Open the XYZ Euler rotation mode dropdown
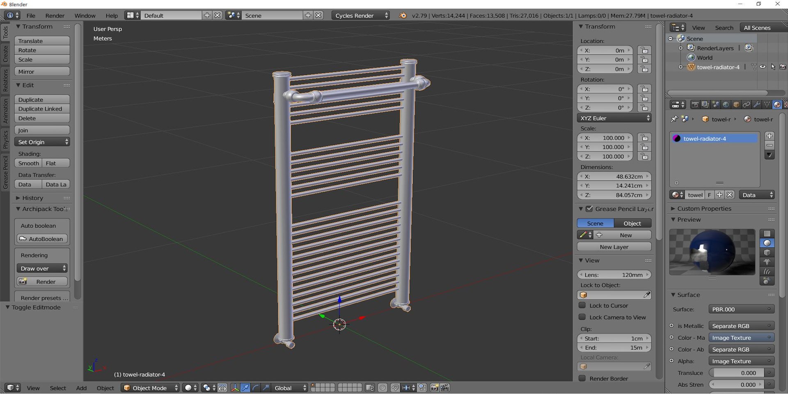788x394 pixels. tap(614, 118)
